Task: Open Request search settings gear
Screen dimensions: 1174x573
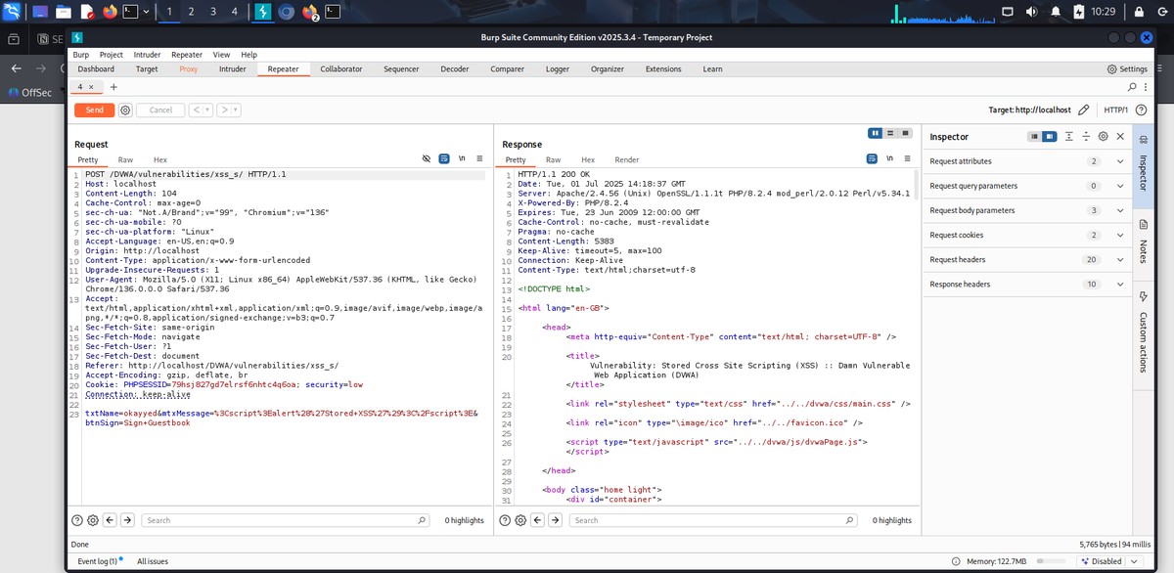Action: tap(93, 520)
